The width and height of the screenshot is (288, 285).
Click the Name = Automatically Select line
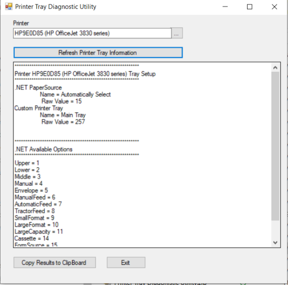tap(75, 94)
